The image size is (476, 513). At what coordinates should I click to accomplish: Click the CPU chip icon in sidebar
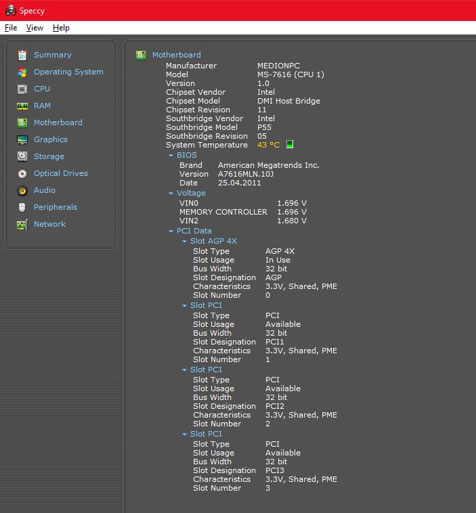pyautogui.click(x=22, y=89)
